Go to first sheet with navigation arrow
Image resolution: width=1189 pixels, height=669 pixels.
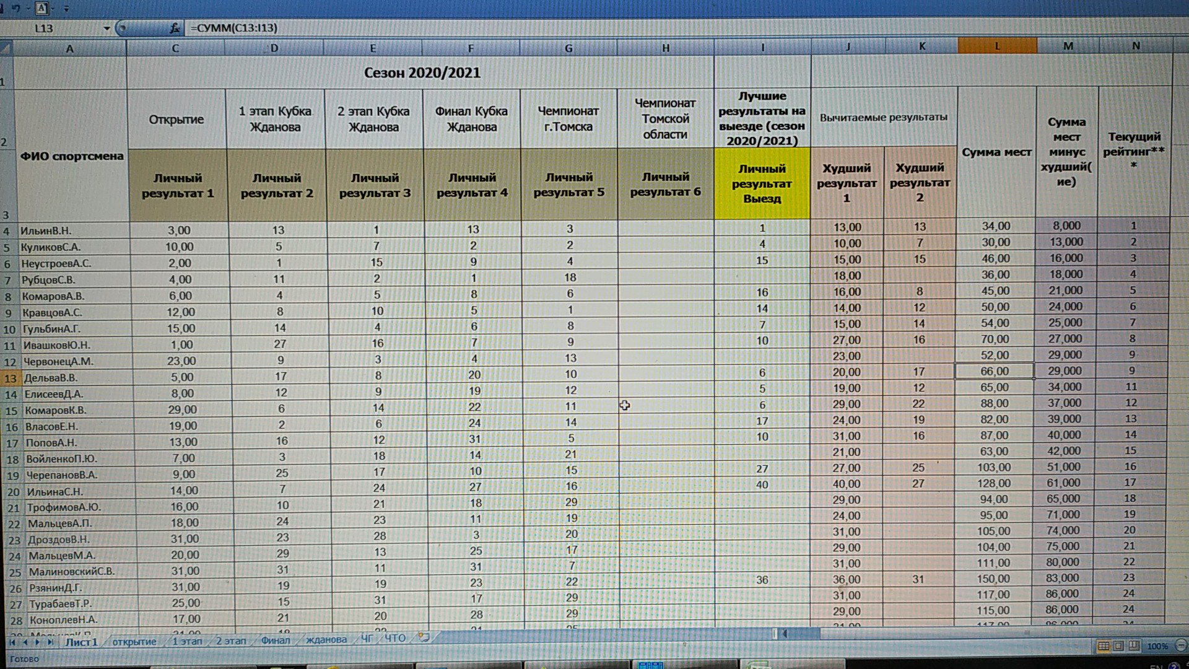(x=12, y=642)
